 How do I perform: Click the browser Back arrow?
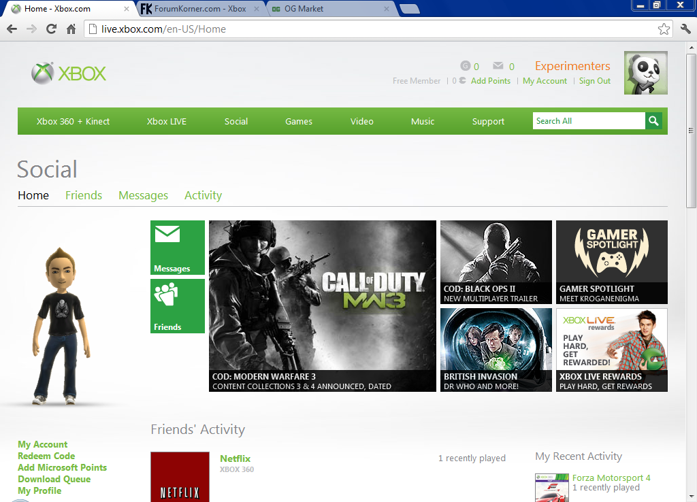click(x=12, y=29)
